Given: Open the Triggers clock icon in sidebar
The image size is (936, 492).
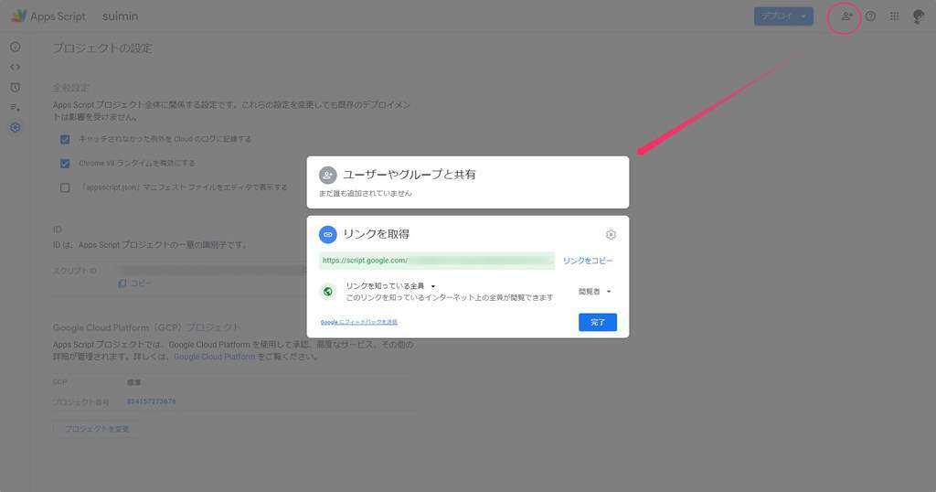Looking at the screenshot, I should (16, 87).
